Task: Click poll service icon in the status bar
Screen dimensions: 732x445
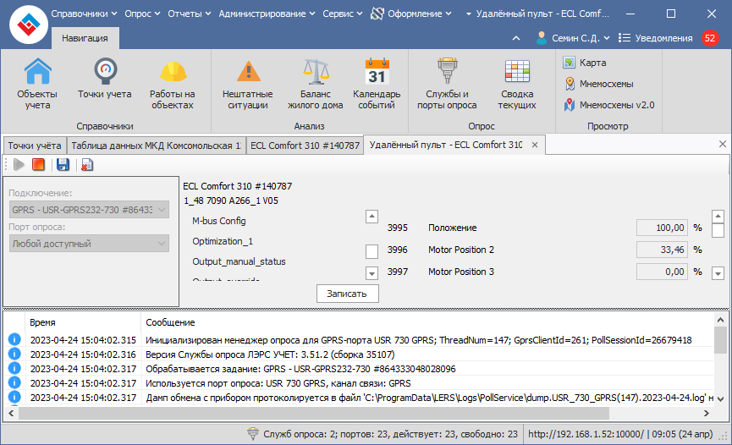Action: (x=252, y=434)
